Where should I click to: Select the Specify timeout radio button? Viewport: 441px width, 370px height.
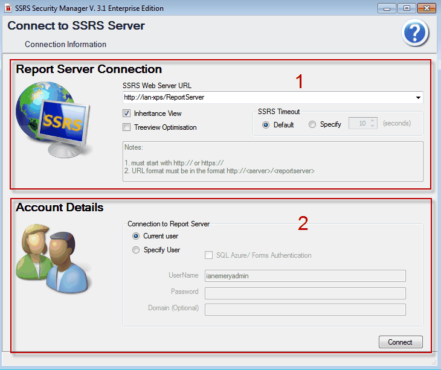[312, 124]
